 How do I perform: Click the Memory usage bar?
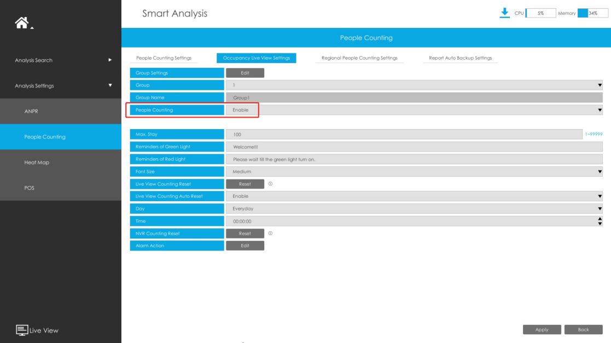pyautogui.click(x=593, y=13)
